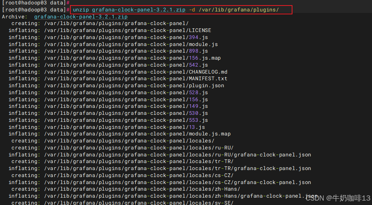The width and height of the screenshot is (372, 205).
Task: Click the /var/lib/grafana/plugins/ destination path in the unzip command
Action: click(x=239, y=10)
